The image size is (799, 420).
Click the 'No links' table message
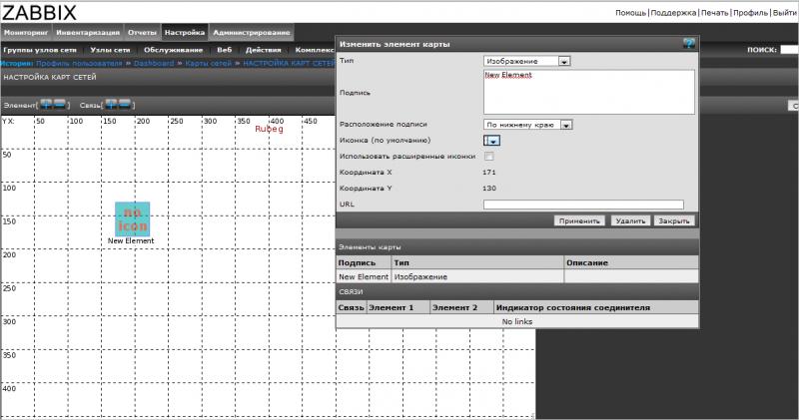517,322
